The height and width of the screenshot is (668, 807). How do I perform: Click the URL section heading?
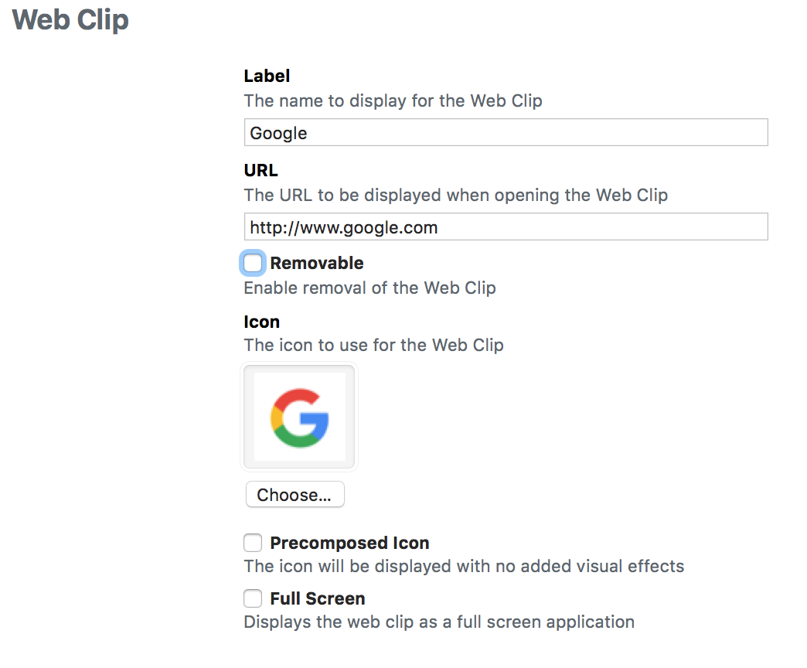[x=260, y=170]
